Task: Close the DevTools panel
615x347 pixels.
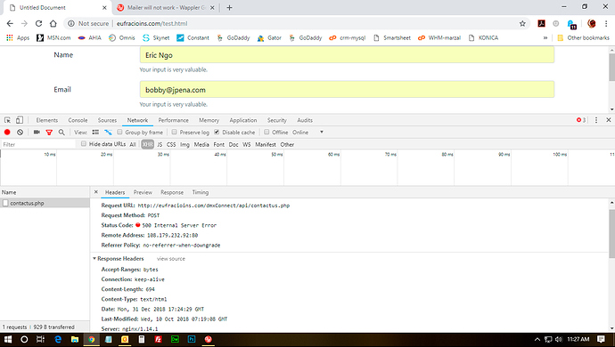Action: [609, 120]
